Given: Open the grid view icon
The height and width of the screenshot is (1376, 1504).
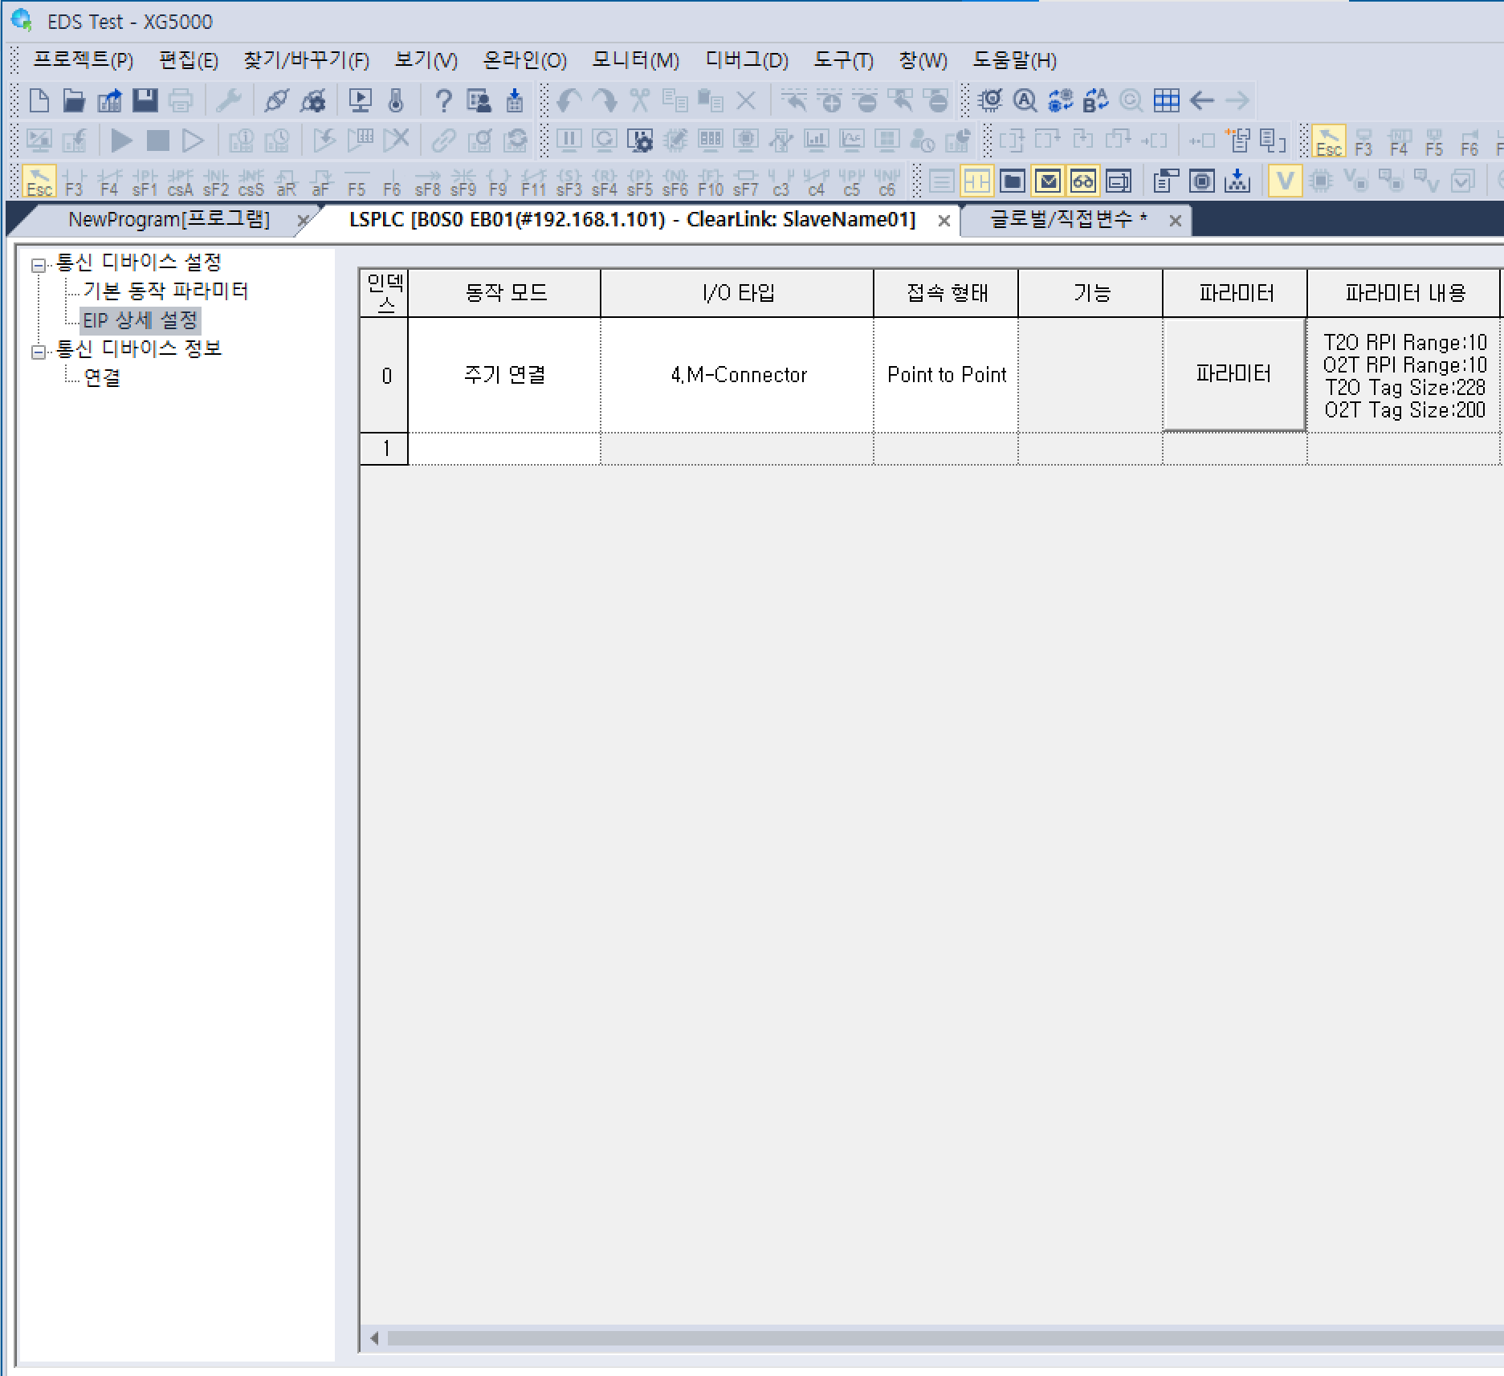Looking at the screenshot, I should [1167, 100].
